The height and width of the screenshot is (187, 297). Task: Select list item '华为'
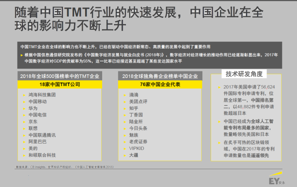coord(33,108)
